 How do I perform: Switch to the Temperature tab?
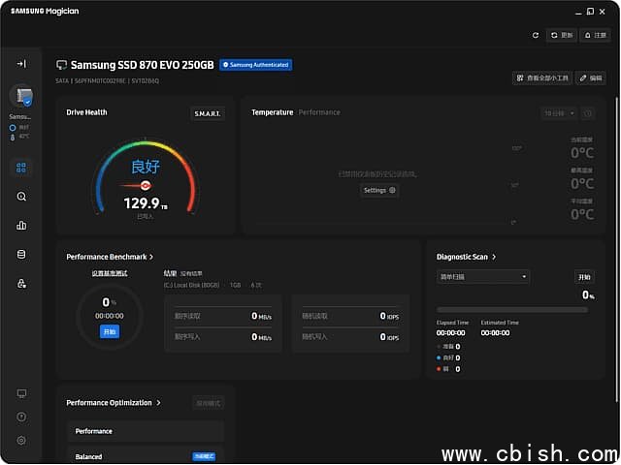[273, 112]
